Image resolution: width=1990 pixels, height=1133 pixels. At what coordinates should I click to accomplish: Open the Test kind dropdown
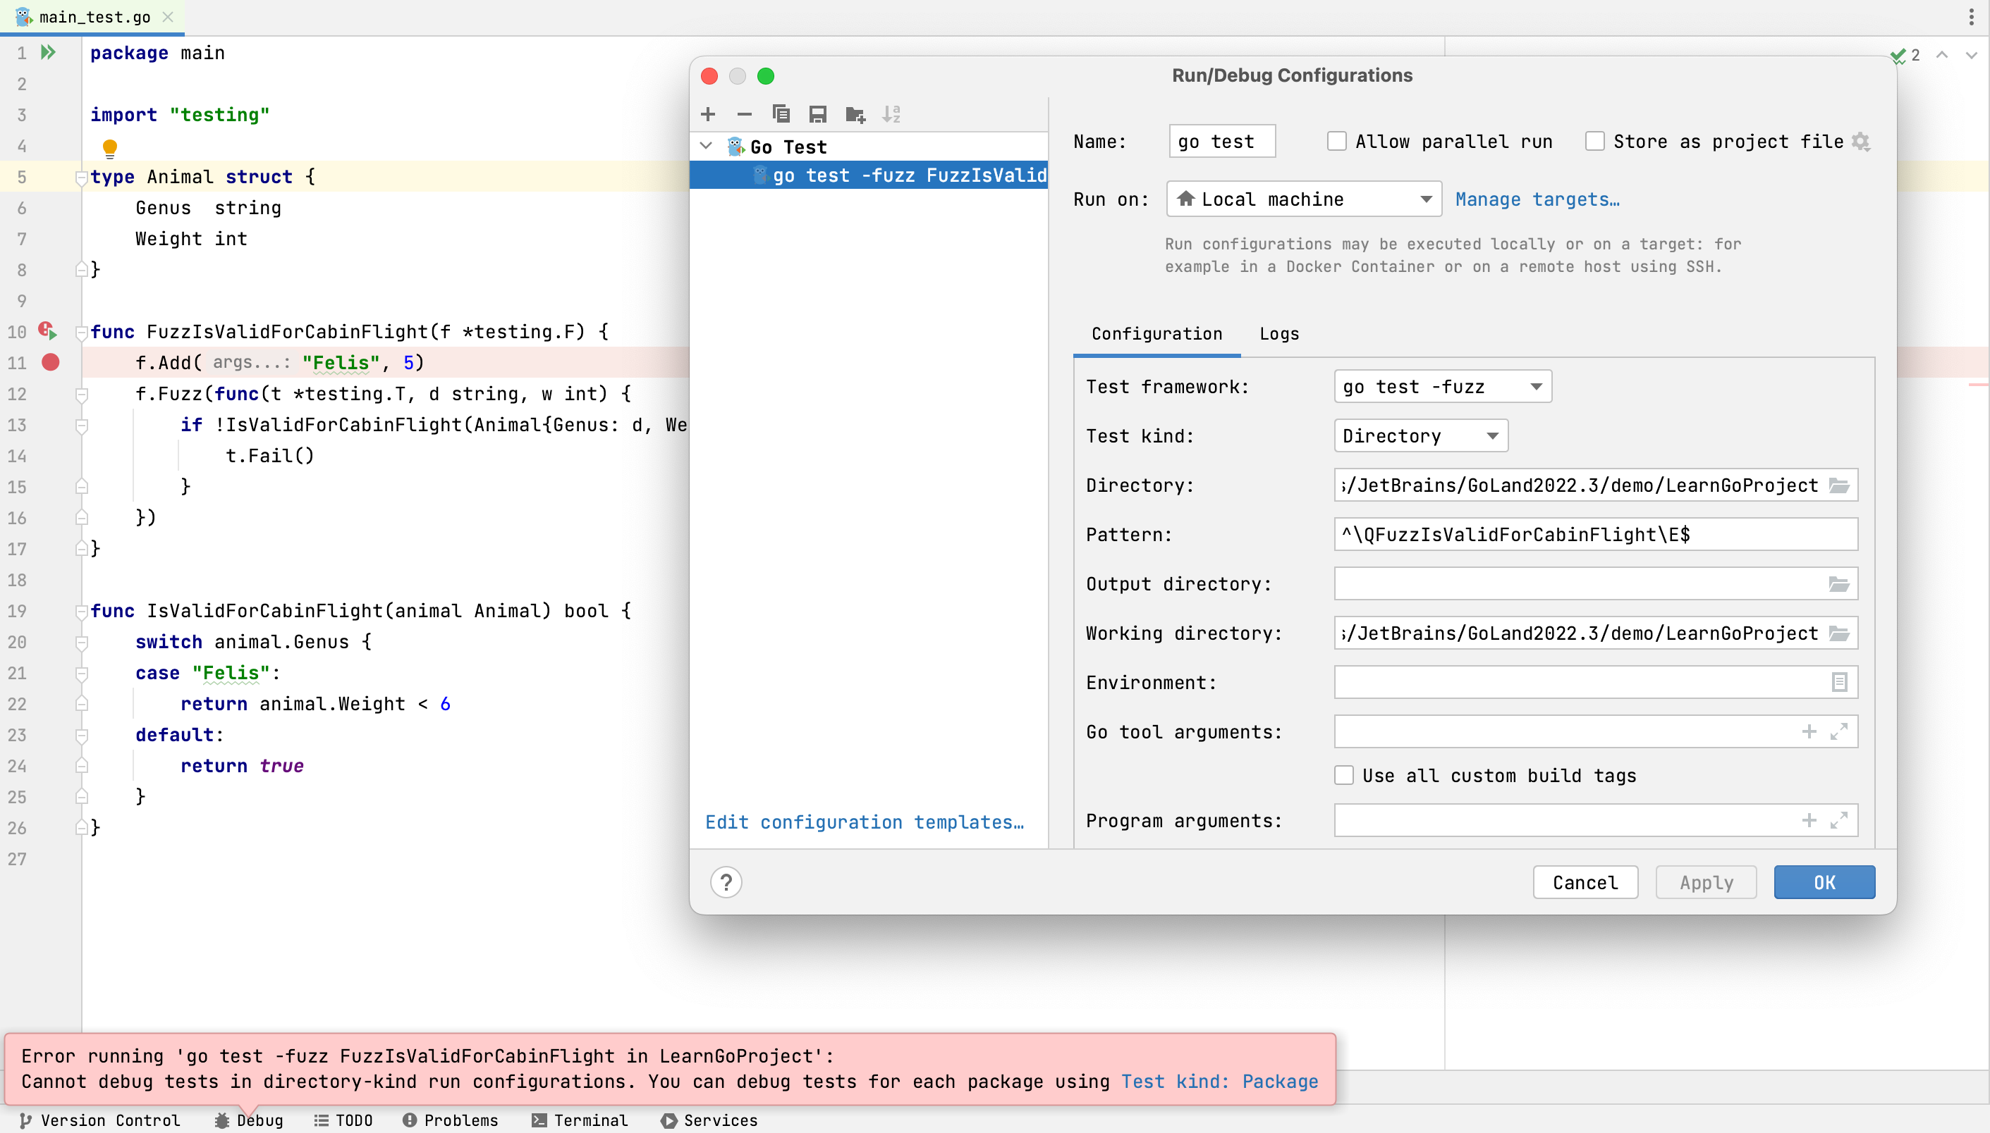[1420, 435]
